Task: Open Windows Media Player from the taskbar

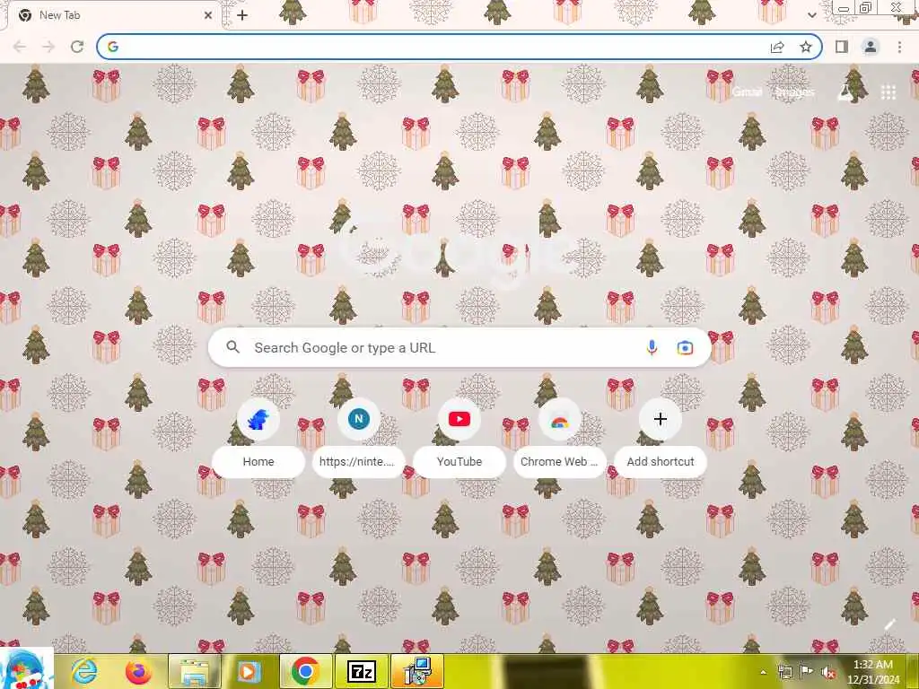Action: 249,671
